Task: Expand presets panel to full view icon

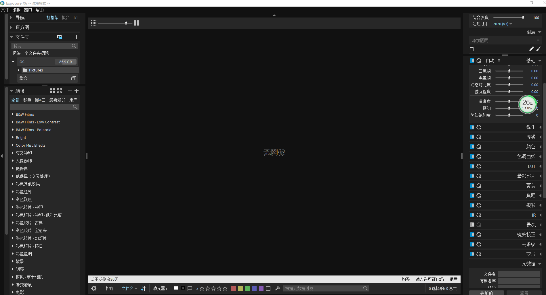Action: pyautogui.click(x=60, y=91)
